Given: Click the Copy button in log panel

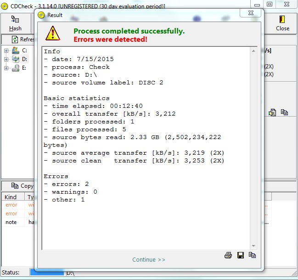Looking at the screenshot, I should point(22,186).
